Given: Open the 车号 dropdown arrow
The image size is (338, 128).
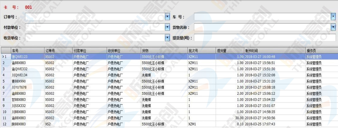Looking at the screenshot, I should (x=333, y=17).
